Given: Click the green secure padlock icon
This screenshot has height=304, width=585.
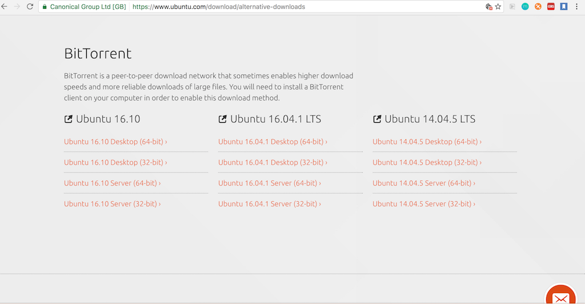Looking at the screenshot, I should [45, 7].
